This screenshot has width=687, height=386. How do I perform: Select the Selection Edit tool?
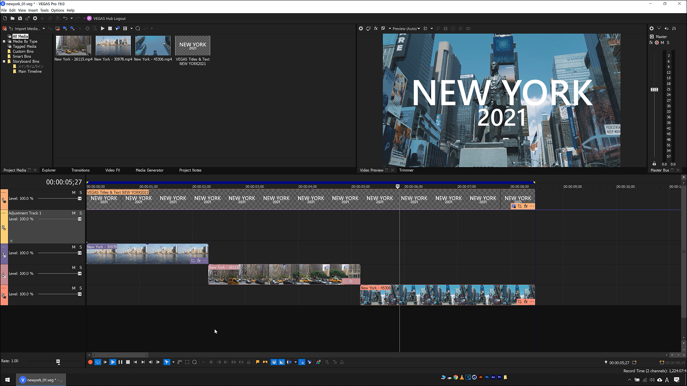coord(187,362)
